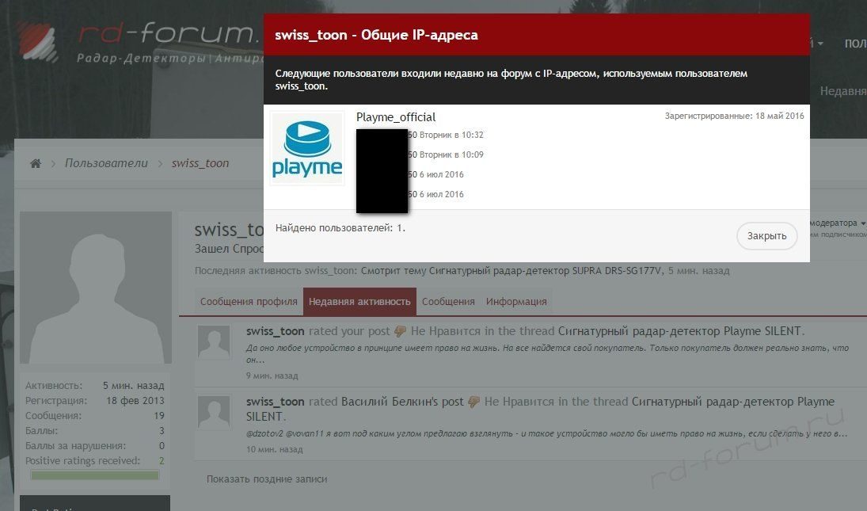Click the small avatar beside 'rated your post'

coord(214,342)
